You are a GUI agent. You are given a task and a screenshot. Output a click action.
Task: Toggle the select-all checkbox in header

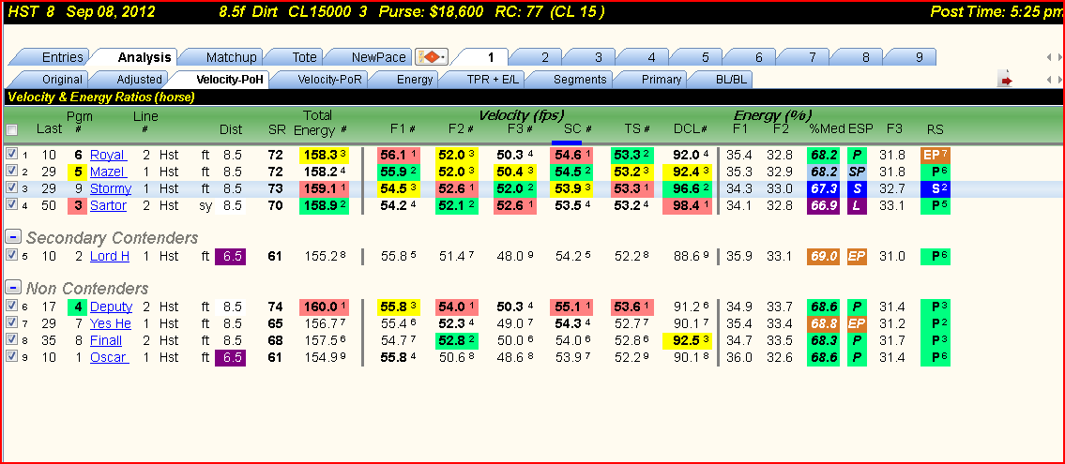coord(11,129)
